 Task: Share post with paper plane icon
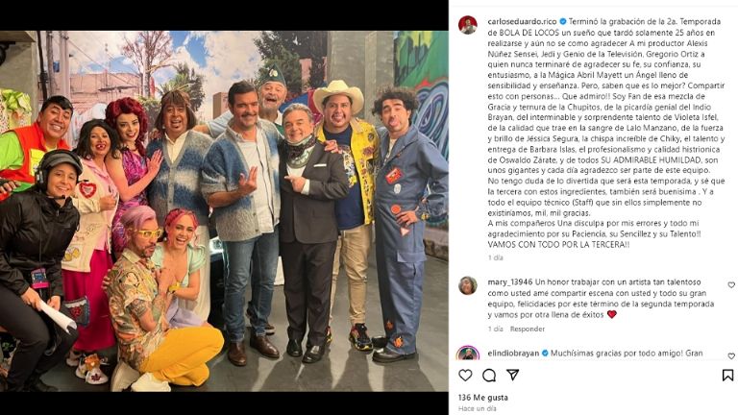point(512,375)
